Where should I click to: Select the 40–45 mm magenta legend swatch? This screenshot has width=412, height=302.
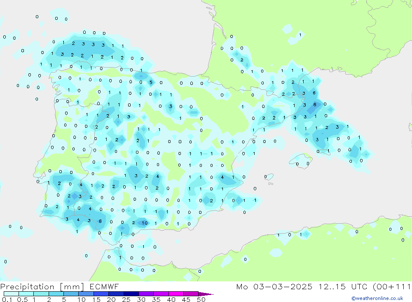pos(176,294)
